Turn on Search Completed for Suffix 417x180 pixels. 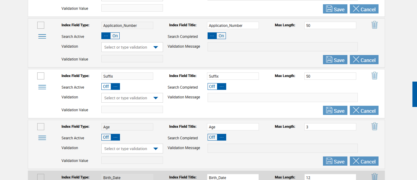(x=217, y=86)
